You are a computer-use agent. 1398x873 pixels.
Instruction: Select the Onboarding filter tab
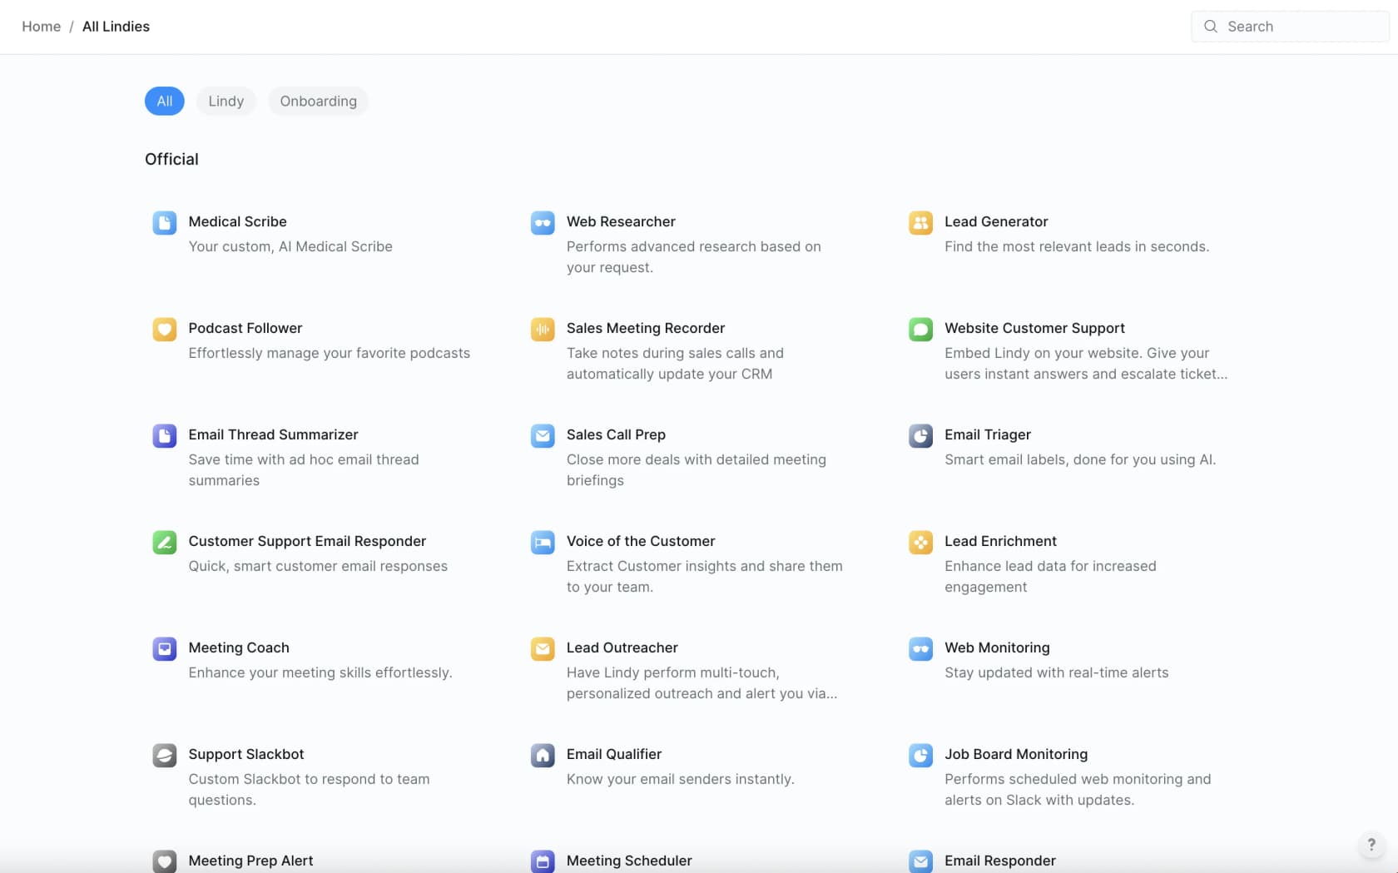(x=318, y=101)
